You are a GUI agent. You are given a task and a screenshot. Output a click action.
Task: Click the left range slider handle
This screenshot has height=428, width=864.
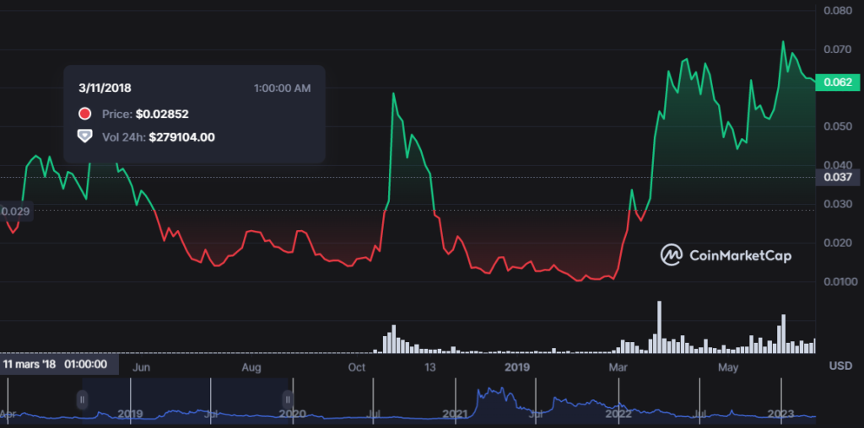[82, 399]
